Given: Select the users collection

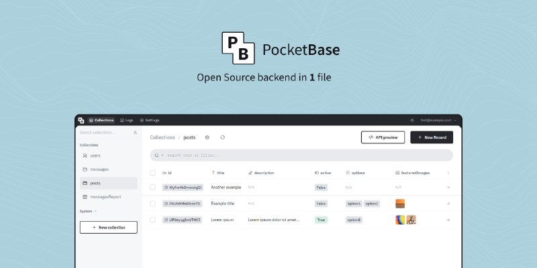Looking at the screenshot, I should click(x=109, y=155).
